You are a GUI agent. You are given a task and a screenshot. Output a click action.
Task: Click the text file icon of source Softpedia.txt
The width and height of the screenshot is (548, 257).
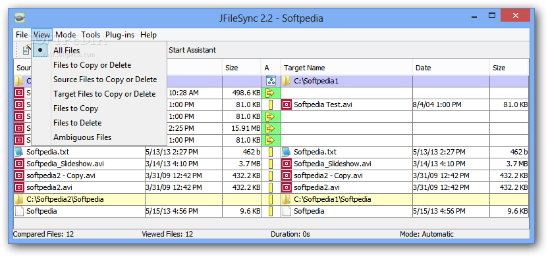coord(18,152)
